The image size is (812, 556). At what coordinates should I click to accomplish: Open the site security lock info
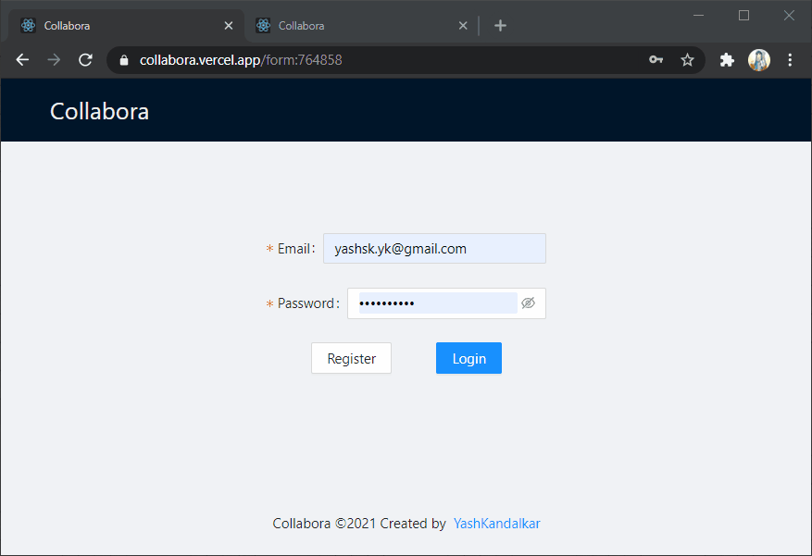(x=124, y=60)
